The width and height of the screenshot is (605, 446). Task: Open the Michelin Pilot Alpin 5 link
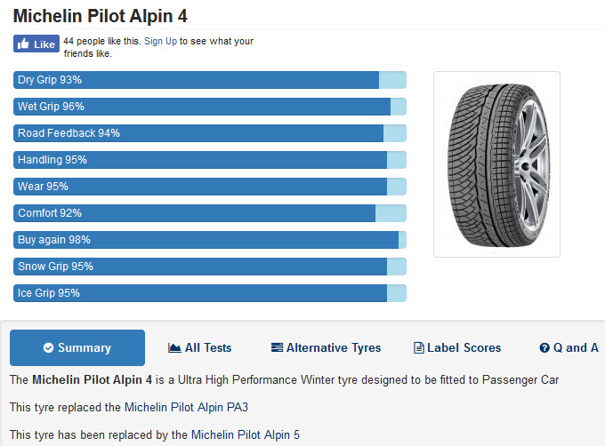click(x=246, y=434)
